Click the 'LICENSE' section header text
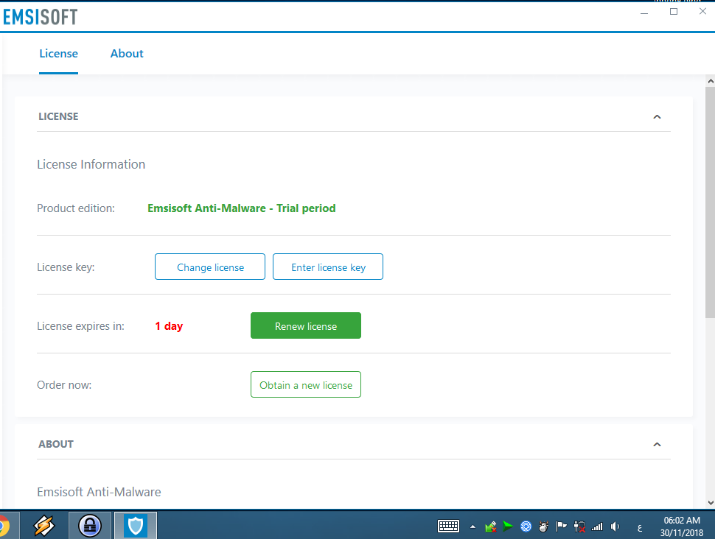Image resolution: width=715 pixels, height=539 pixels. click(58, 116)
